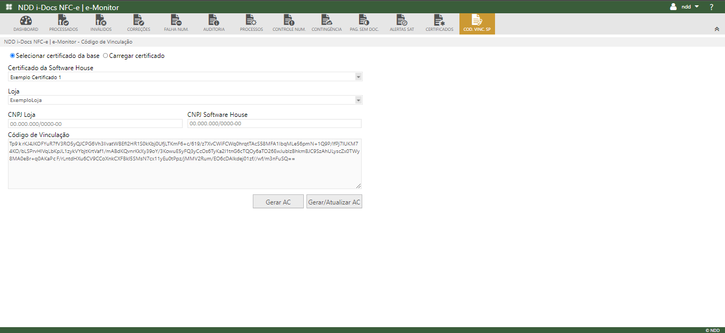The image size is (725, 333).
Task: Click inside the Código de Vinculação text area
Action: [185, 164]
